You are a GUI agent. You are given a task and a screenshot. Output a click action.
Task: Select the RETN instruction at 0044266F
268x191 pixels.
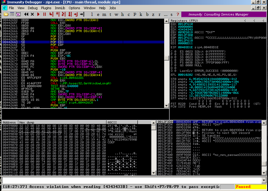tap(83, 47)
